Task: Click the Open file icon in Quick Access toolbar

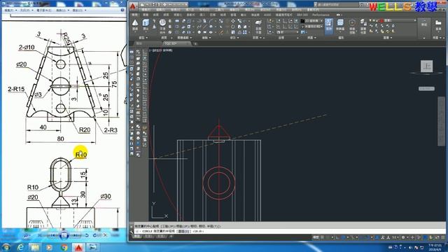Action: click(x=148, y=5)
